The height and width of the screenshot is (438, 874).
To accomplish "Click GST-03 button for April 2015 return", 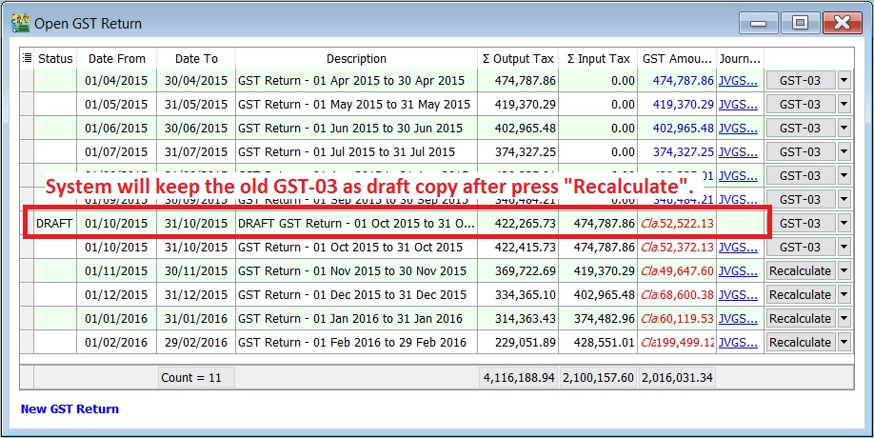I will (x=800, y=81).
